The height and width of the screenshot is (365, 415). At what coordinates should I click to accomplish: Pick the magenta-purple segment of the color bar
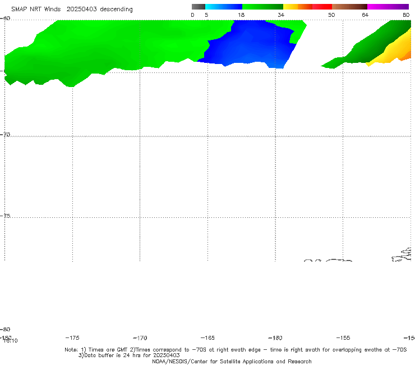[388, 7]
